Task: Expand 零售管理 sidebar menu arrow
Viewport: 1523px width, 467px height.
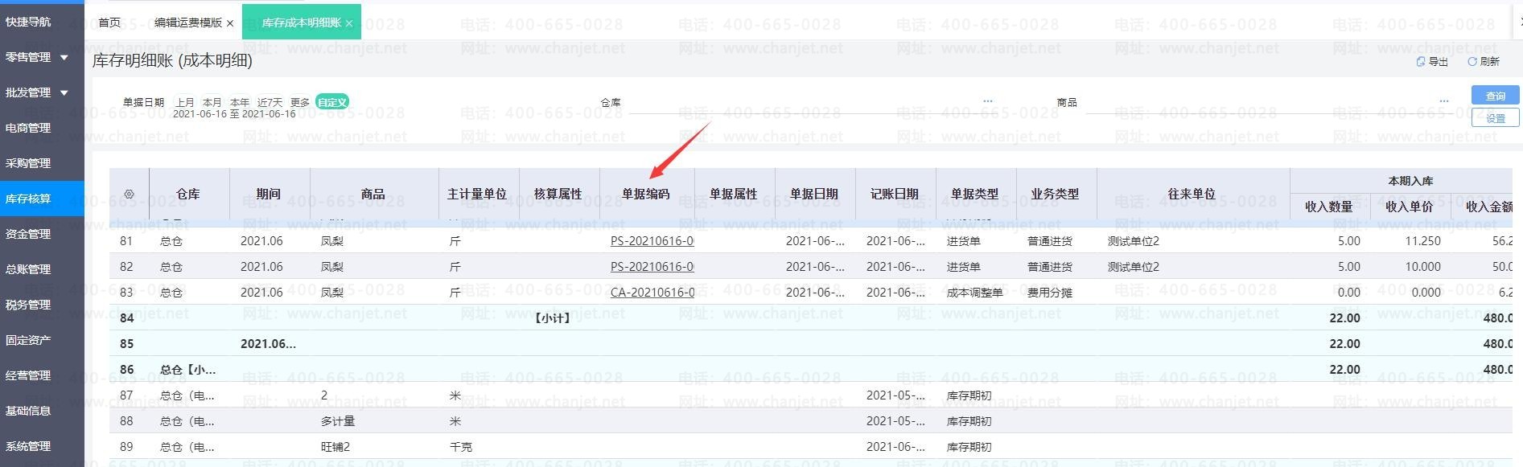Action: 64,57
